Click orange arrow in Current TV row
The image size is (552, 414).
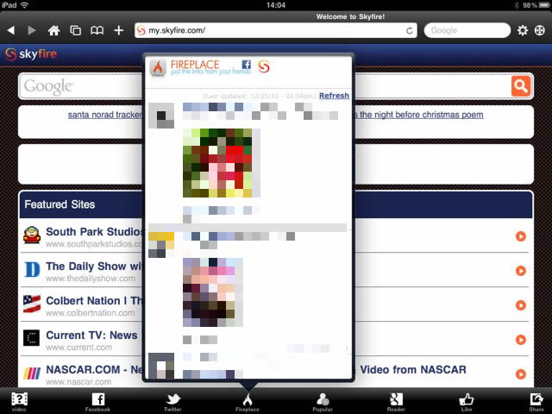tap(521, 340)
